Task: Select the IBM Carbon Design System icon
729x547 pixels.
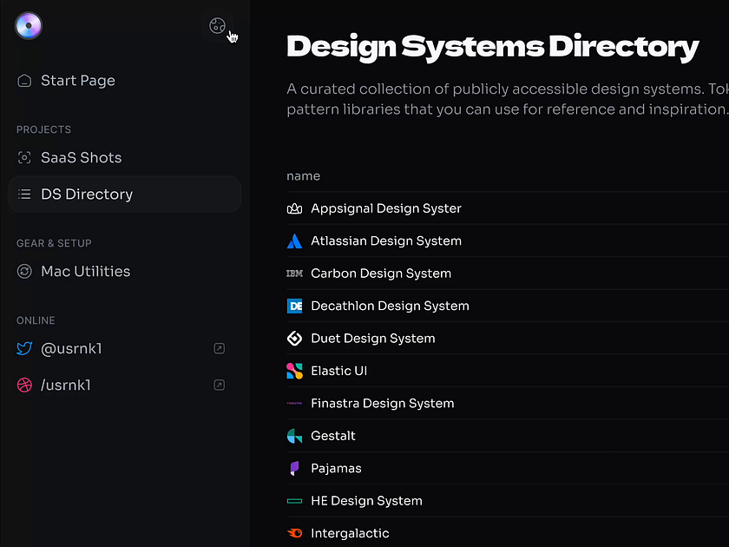Action: click(294, 273)
